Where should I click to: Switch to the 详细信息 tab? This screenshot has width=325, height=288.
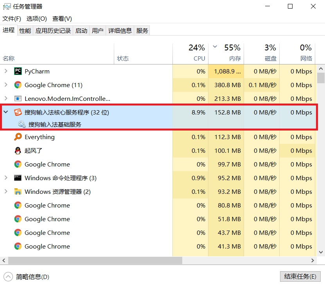[x=120, y=30]
